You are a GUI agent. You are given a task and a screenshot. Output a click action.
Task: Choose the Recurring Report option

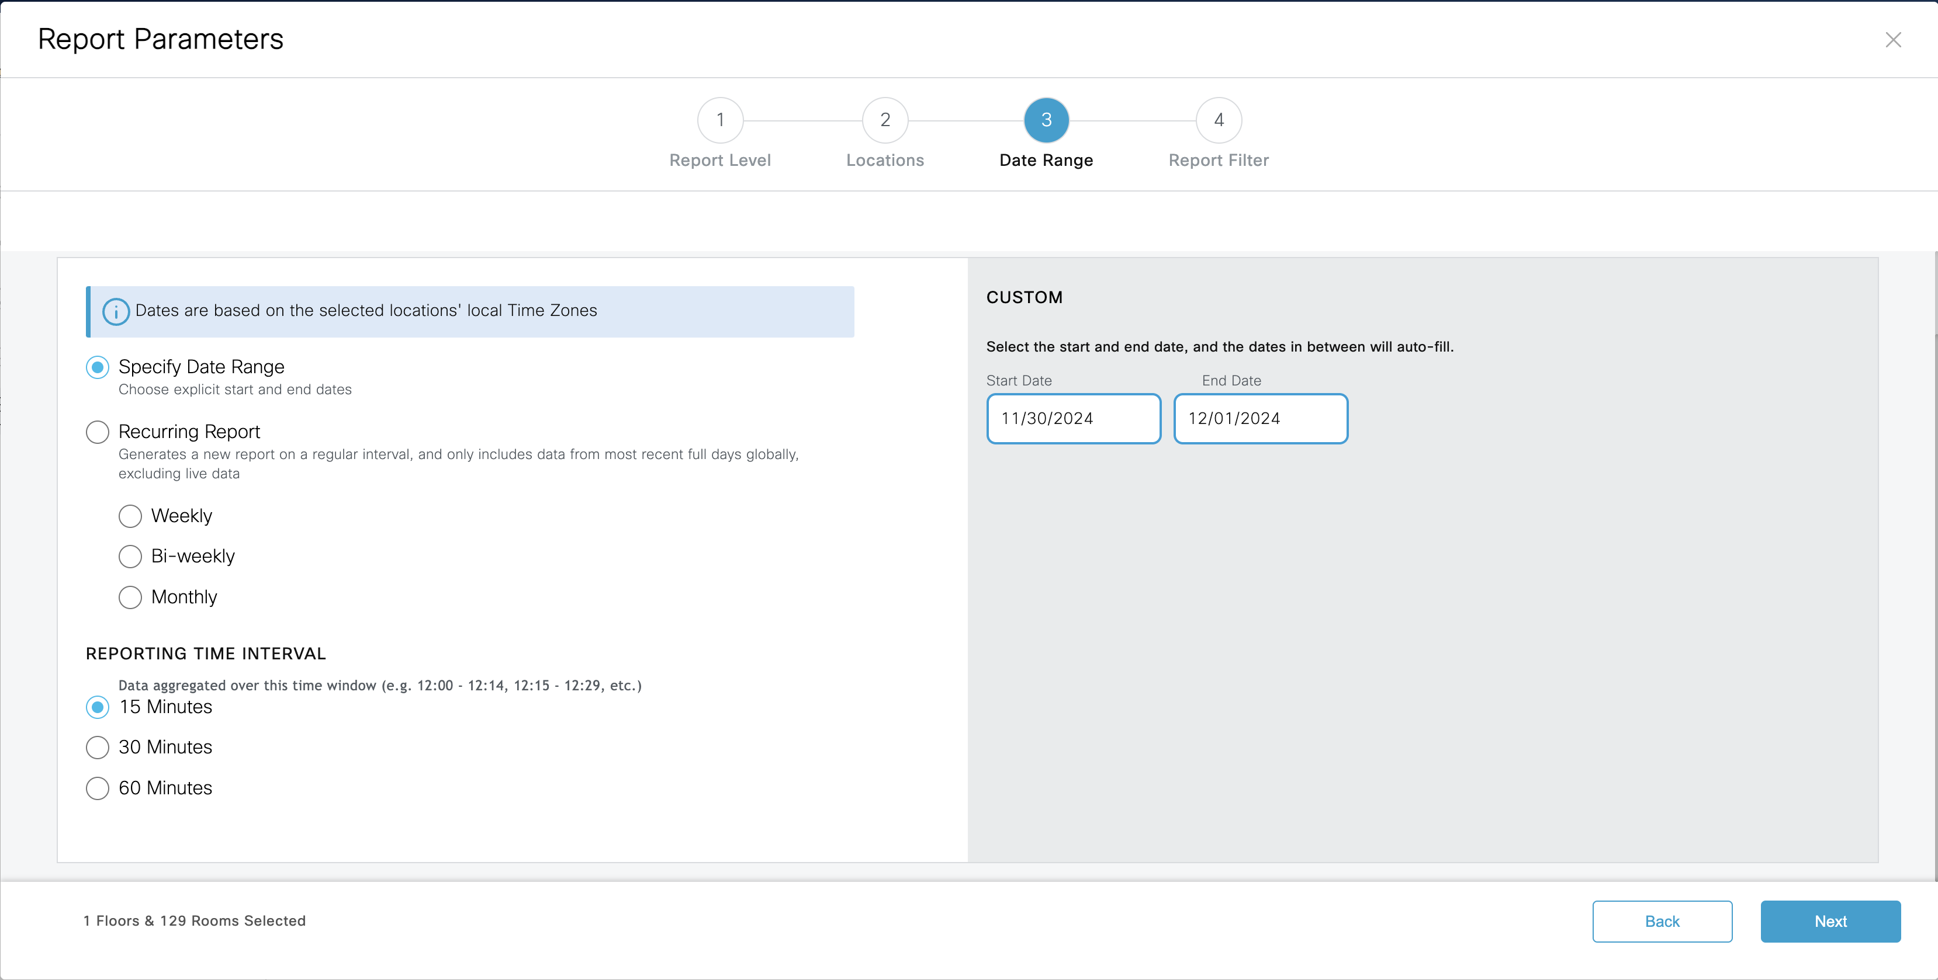(97, 432)
